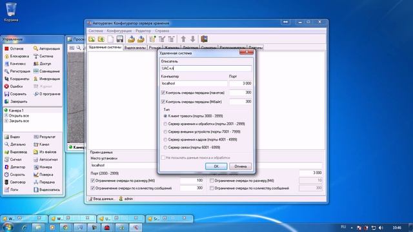Click the up arrow toolbar icon
This screenshot has width=413, height=232.
pyautogui.click(x=183, y=39)
